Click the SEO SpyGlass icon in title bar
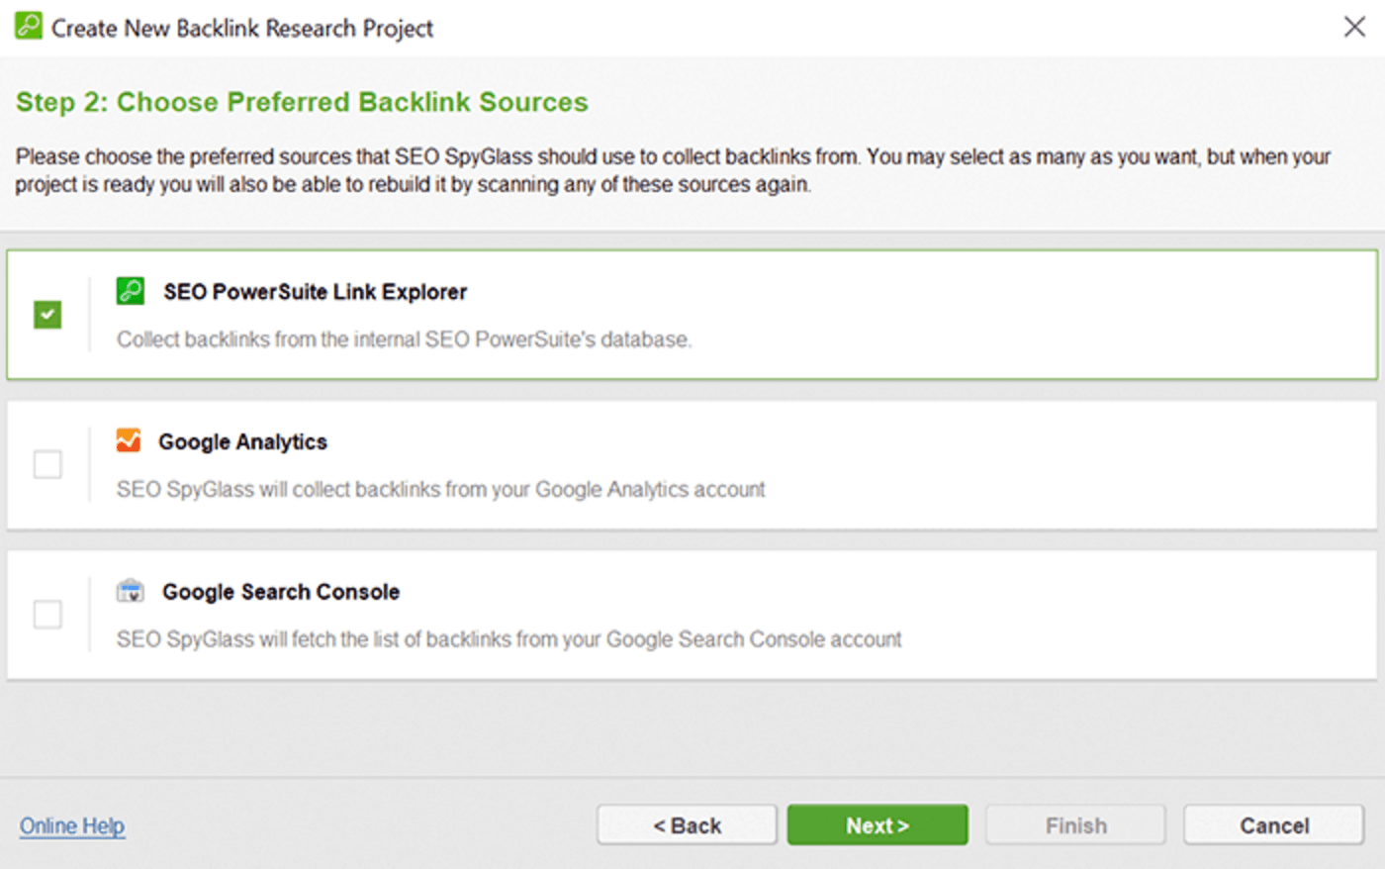 click(x=29, y=26)
